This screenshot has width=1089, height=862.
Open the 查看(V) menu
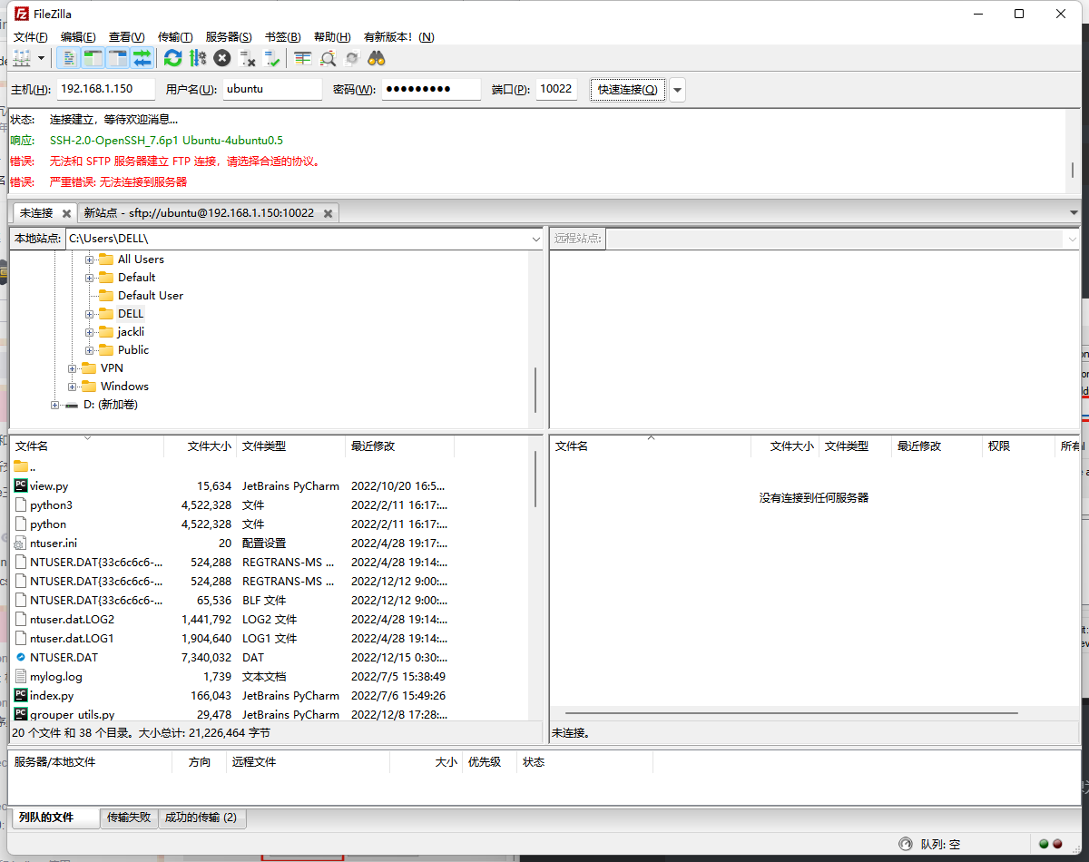pos(126,37)
